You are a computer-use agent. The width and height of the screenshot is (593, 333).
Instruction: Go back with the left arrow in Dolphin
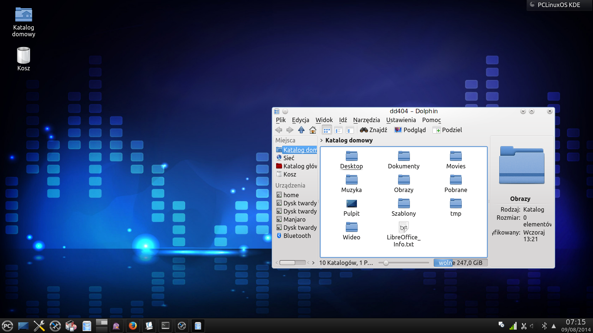pos(279,130)
